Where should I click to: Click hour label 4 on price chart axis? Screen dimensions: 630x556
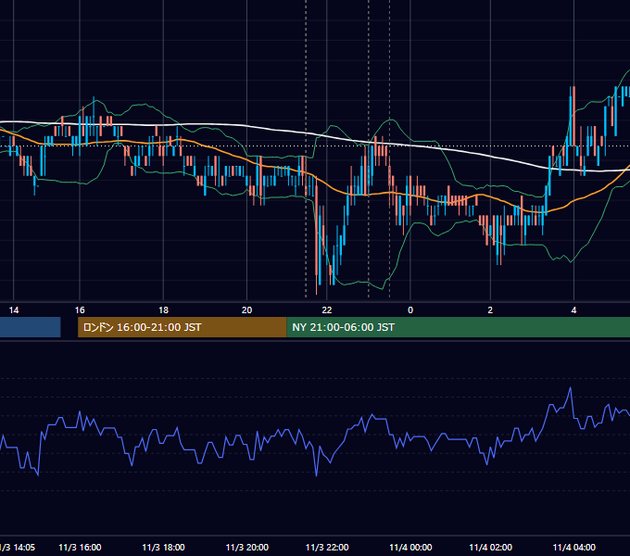coord(573,310)
